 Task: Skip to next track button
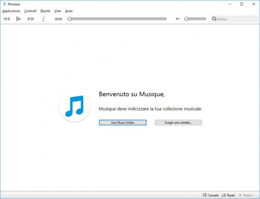point(31,19)
